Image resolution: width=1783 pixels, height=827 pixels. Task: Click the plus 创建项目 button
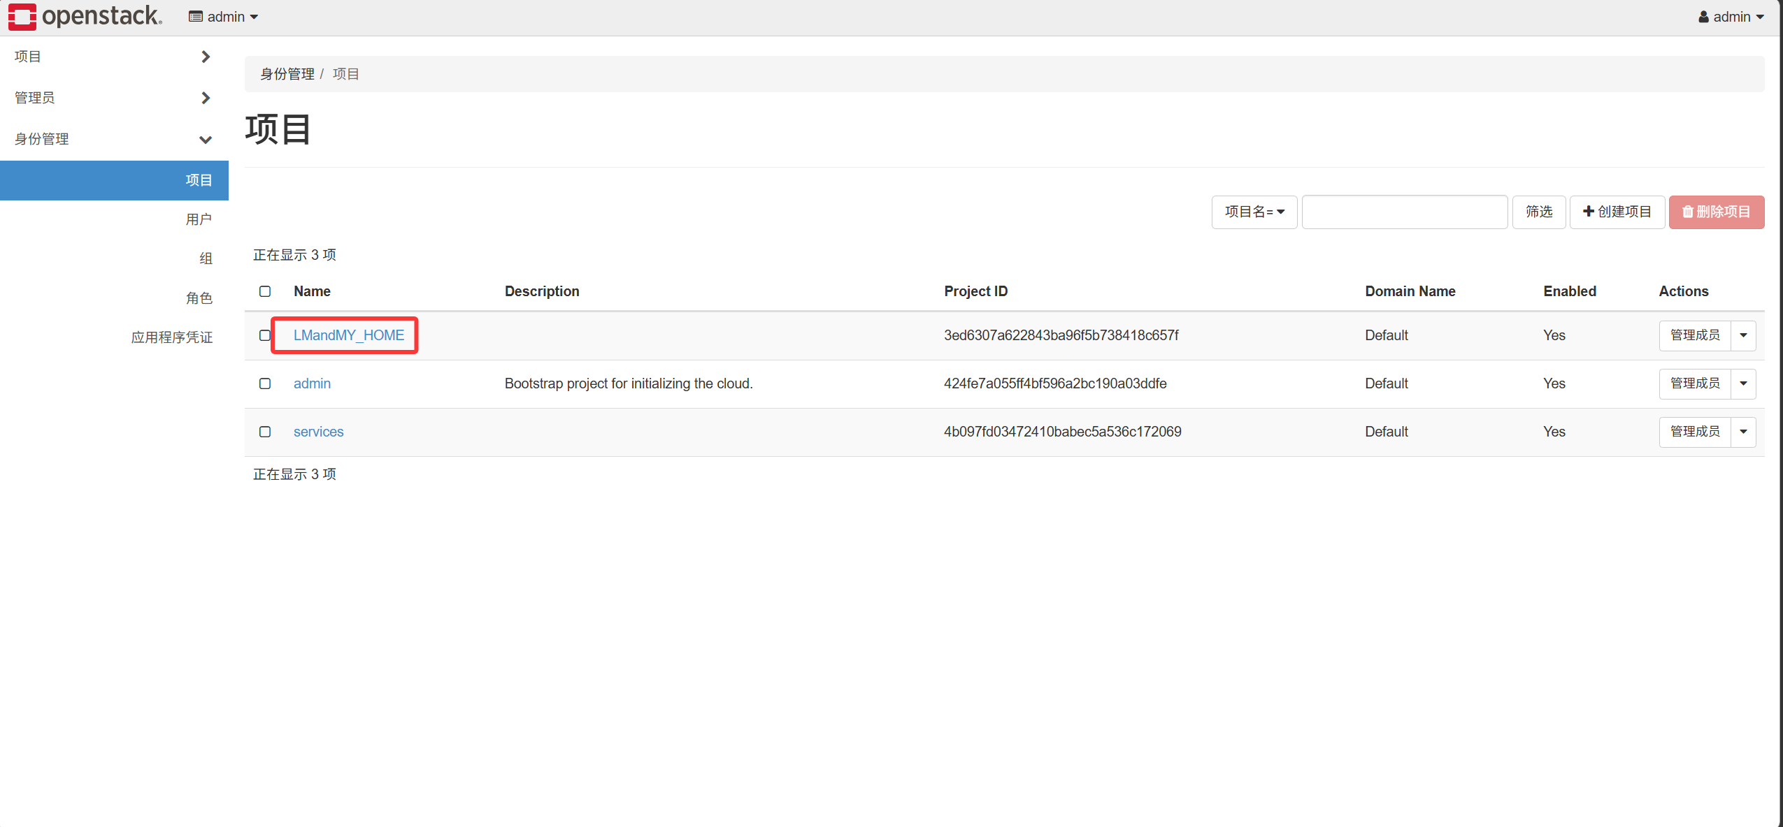click(1617, 212)
